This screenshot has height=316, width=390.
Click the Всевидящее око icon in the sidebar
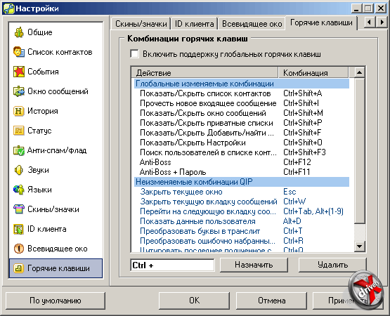click(x=19, y=249)
